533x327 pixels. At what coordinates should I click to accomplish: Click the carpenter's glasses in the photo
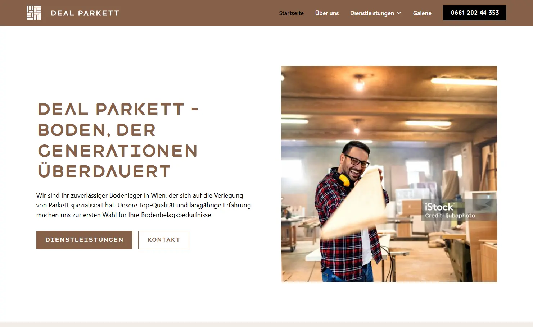[x=357, y=160]
